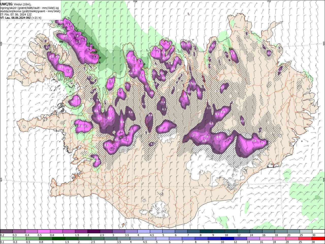The height and width of the screenshot is (244, 325).
Task: Select the 'slydda/snjókoma' legend description line
Action: point(30,11)
